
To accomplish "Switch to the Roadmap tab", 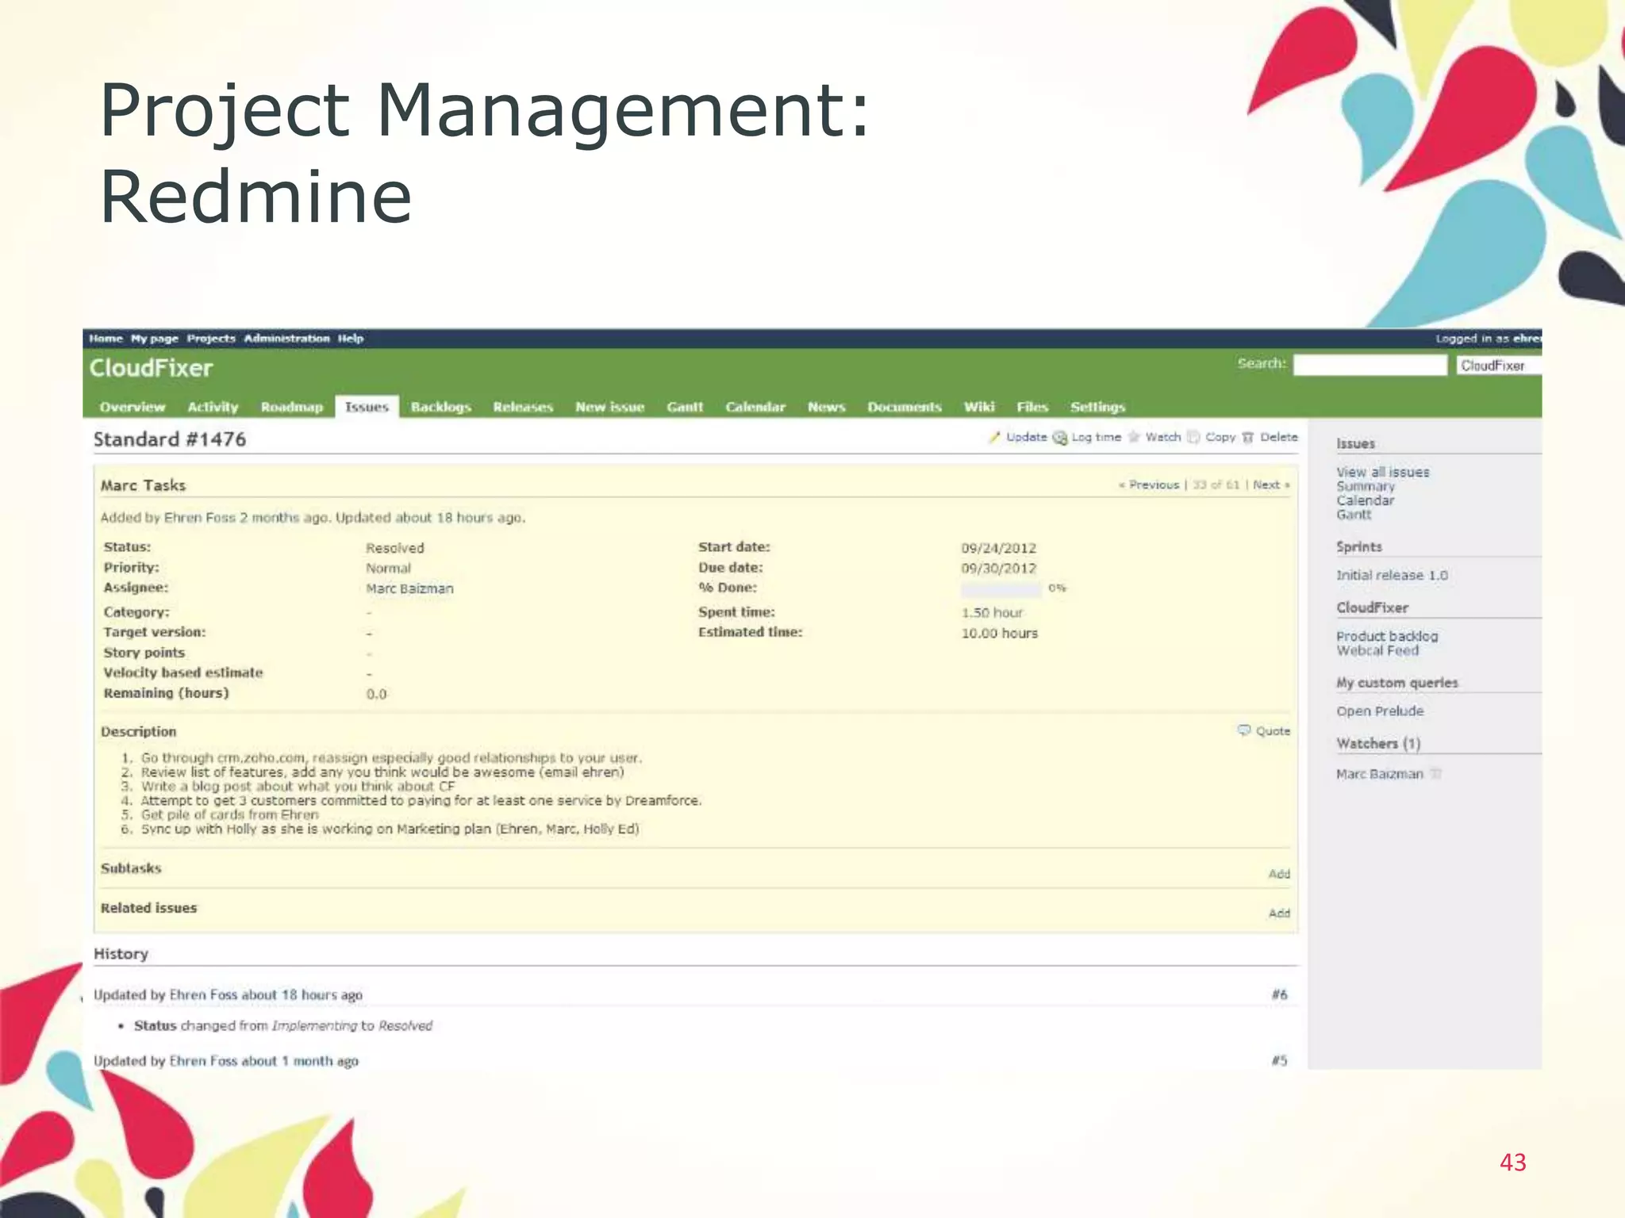I will click(292, 407).
